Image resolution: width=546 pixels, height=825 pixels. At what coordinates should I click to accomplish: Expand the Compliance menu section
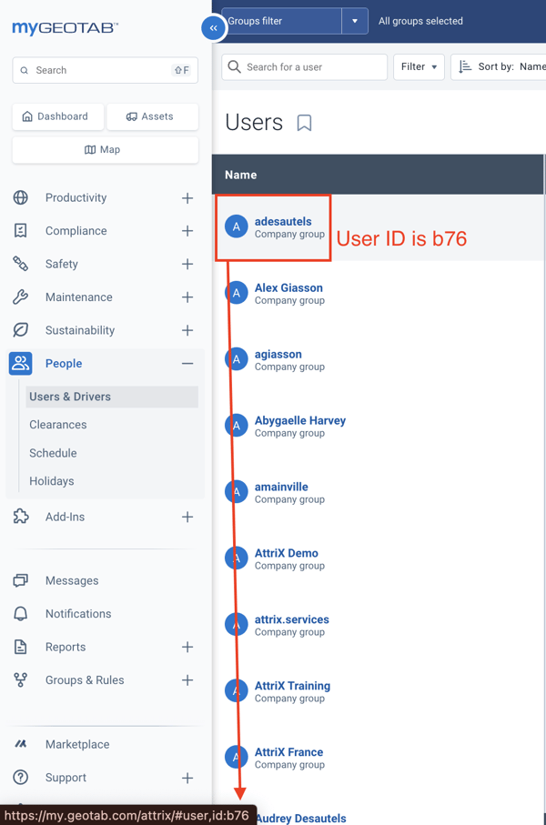click(x=187, y=230)
